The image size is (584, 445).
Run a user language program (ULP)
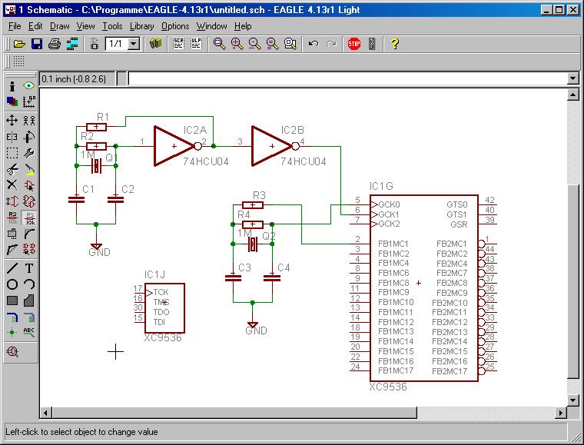[196, 44]
